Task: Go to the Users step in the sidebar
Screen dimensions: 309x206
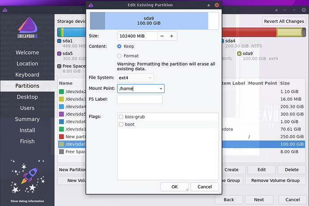Action: (x=27, y=108)
